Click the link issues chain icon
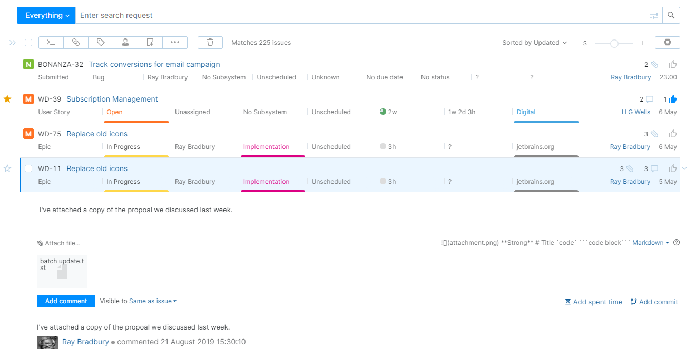 click(x=76, y=43)
